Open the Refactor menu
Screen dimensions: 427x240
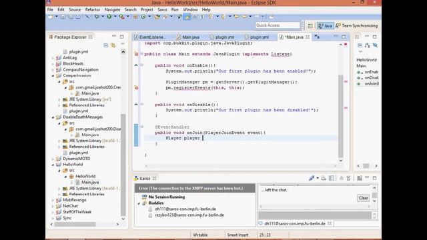click(x=93, y=9)
